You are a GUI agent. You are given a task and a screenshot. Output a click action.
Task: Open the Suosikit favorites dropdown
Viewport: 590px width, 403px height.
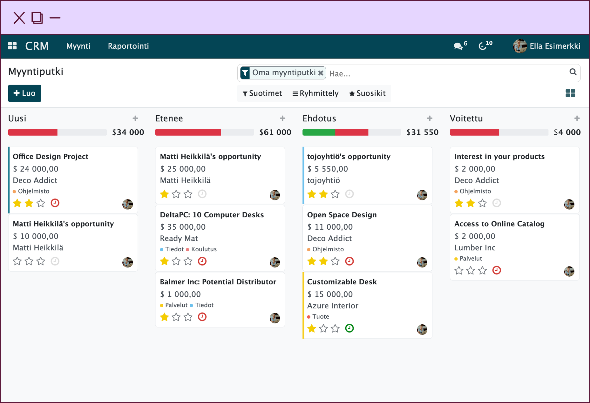367,93
